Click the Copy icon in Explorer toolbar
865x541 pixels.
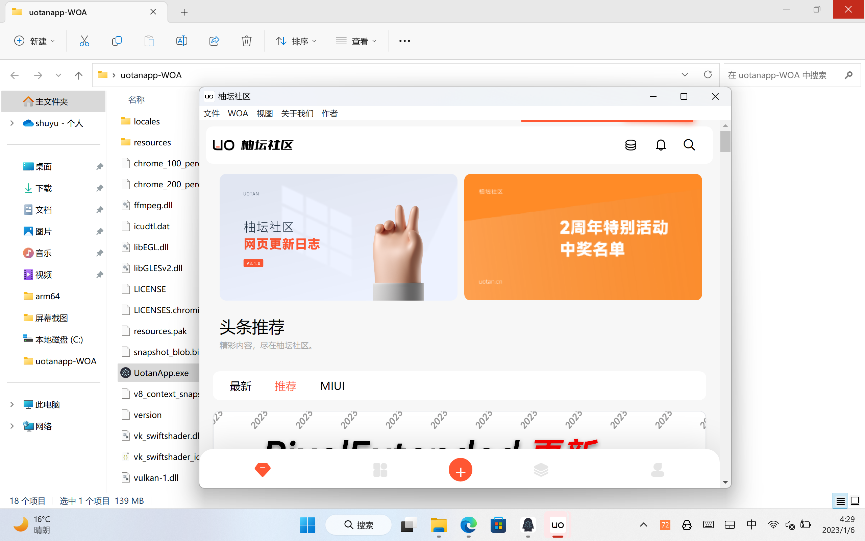tap(117, 41)
